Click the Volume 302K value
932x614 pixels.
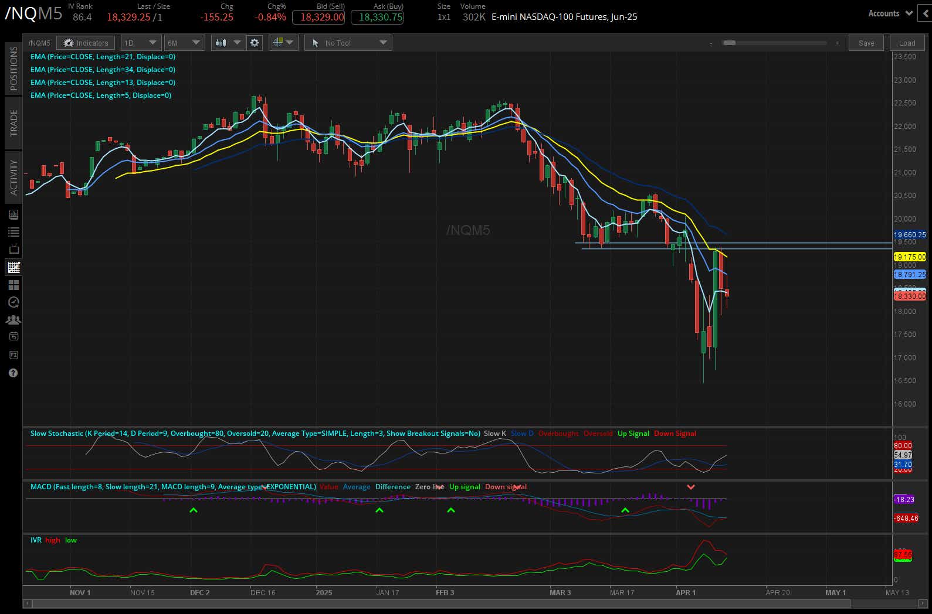coord(474,17)
